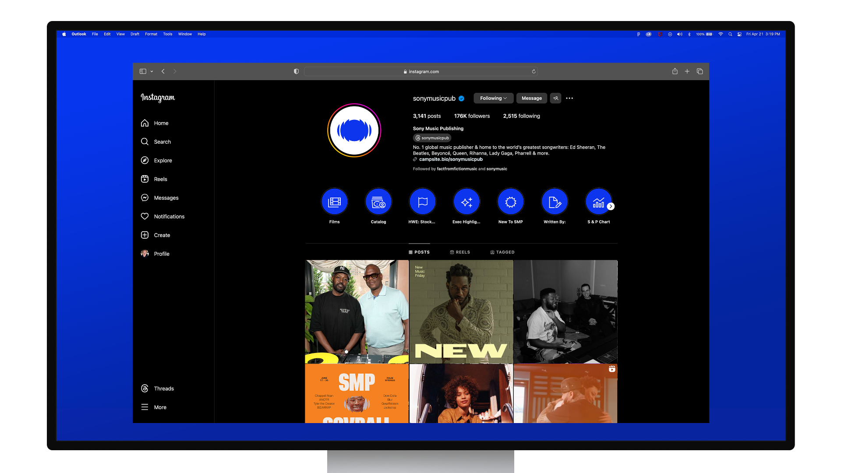
Task: View the 176K followers list
Action: click(x=472, y=116)
